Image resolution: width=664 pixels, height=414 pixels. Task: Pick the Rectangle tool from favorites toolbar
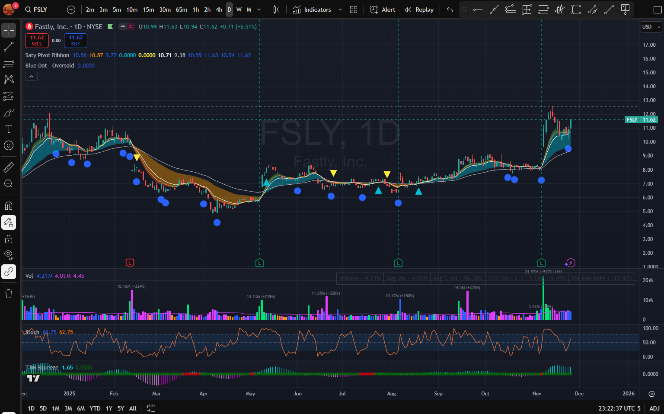pos(576,10)
